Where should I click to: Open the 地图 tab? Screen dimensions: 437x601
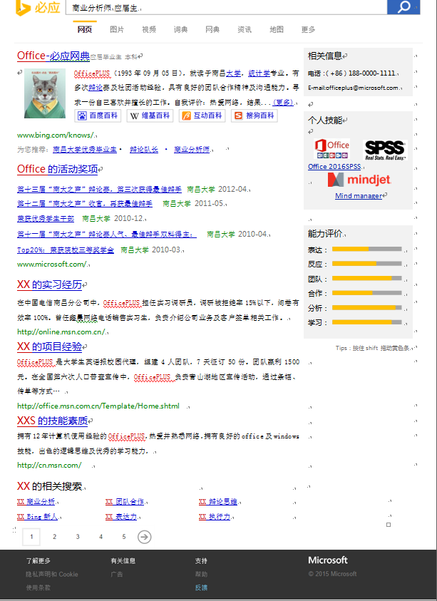click(277, 29)
